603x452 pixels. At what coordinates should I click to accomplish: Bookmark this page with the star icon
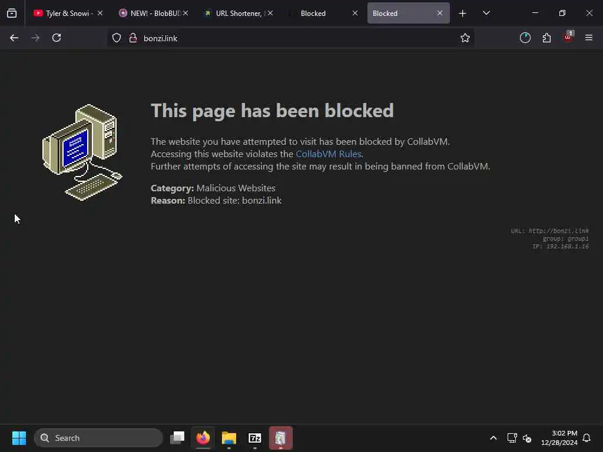[x=465, y=38]
